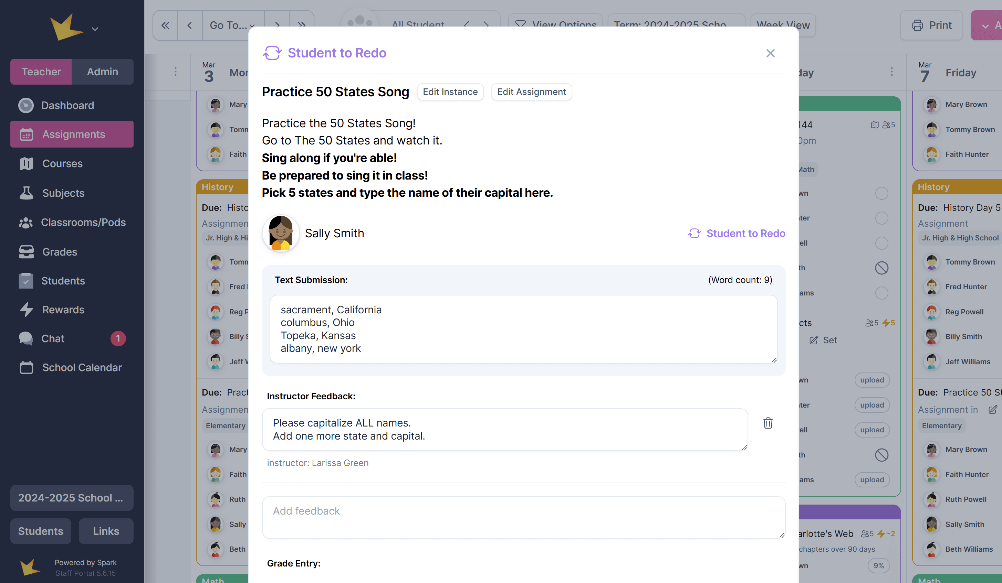
Task: Open Rewards lightning bolt page
Action: [63, 309]
